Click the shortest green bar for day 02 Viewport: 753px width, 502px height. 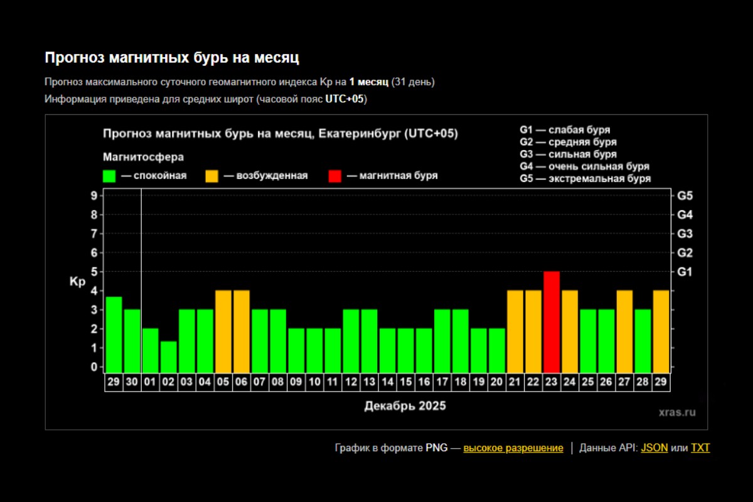tap(169, 357)
